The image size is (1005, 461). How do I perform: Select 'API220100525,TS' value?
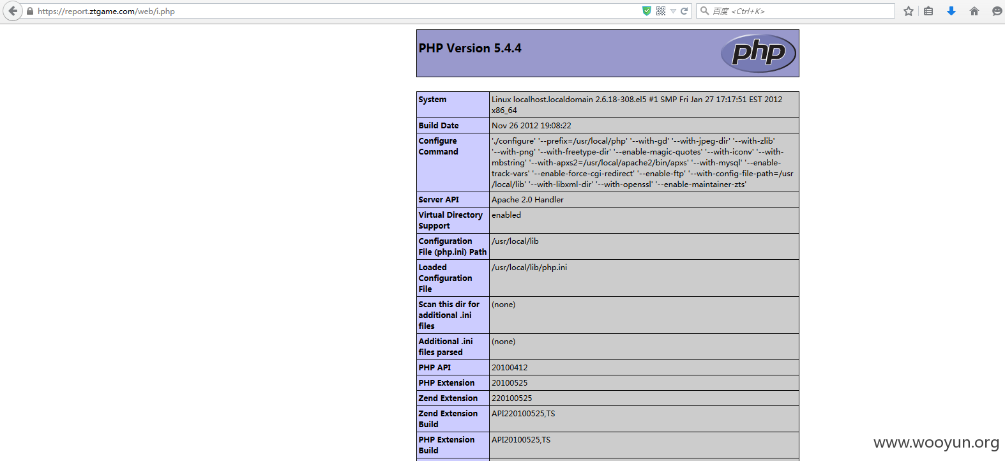tap(524, 414)
